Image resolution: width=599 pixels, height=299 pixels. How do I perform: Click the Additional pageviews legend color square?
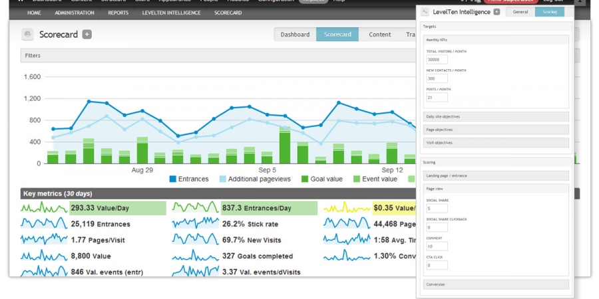[x=222, y=179]
